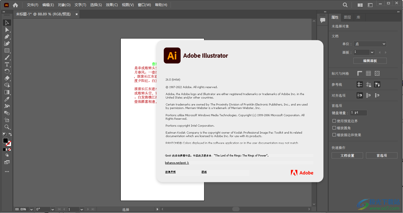The width and height of the screenshot is (403, 213).
Task: Toggle snap to point icon
Action: 360,95
